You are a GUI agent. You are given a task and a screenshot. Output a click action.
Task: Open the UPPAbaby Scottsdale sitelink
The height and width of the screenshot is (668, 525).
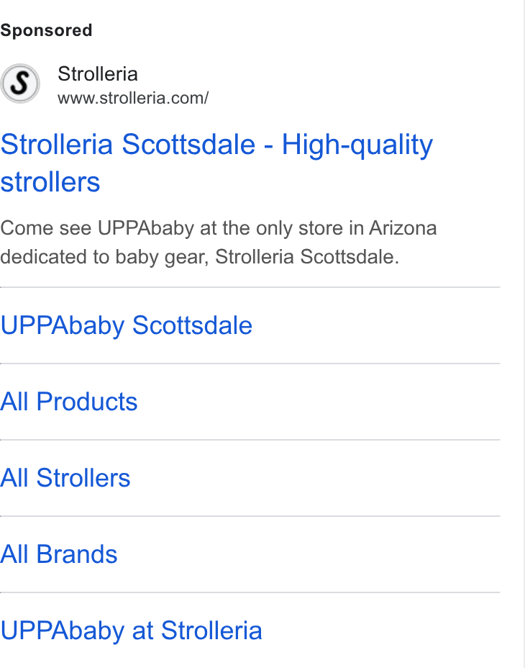pos(126,325)
